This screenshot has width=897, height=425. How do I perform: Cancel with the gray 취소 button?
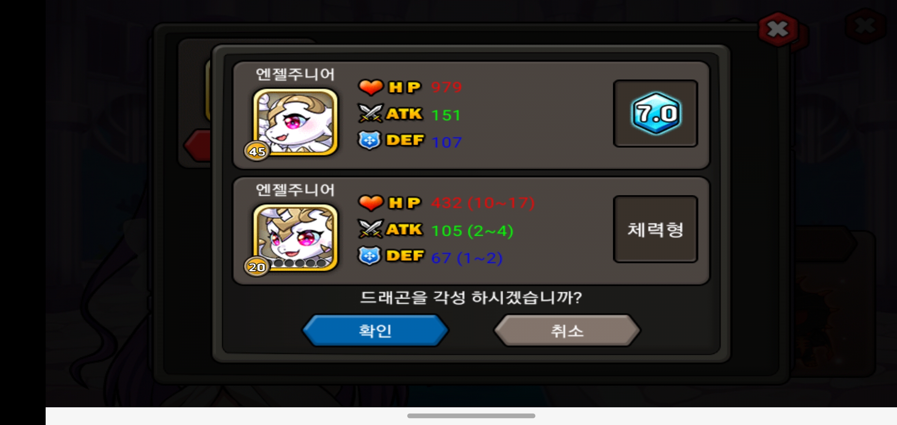click(x=567, y=331)
